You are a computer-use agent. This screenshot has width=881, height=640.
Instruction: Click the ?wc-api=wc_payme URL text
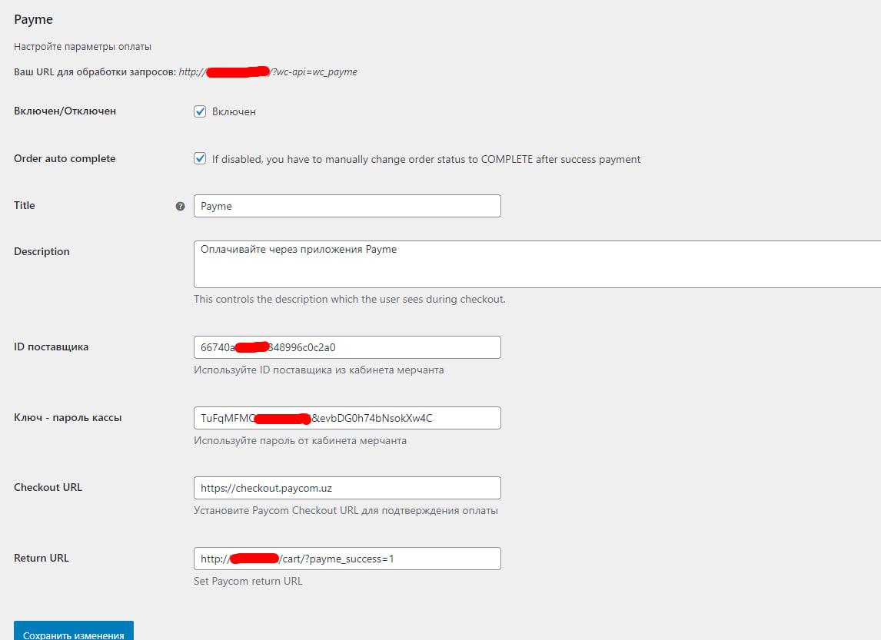314,72
